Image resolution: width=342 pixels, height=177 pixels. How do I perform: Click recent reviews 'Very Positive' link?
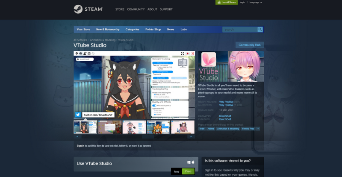pos(226,102)
